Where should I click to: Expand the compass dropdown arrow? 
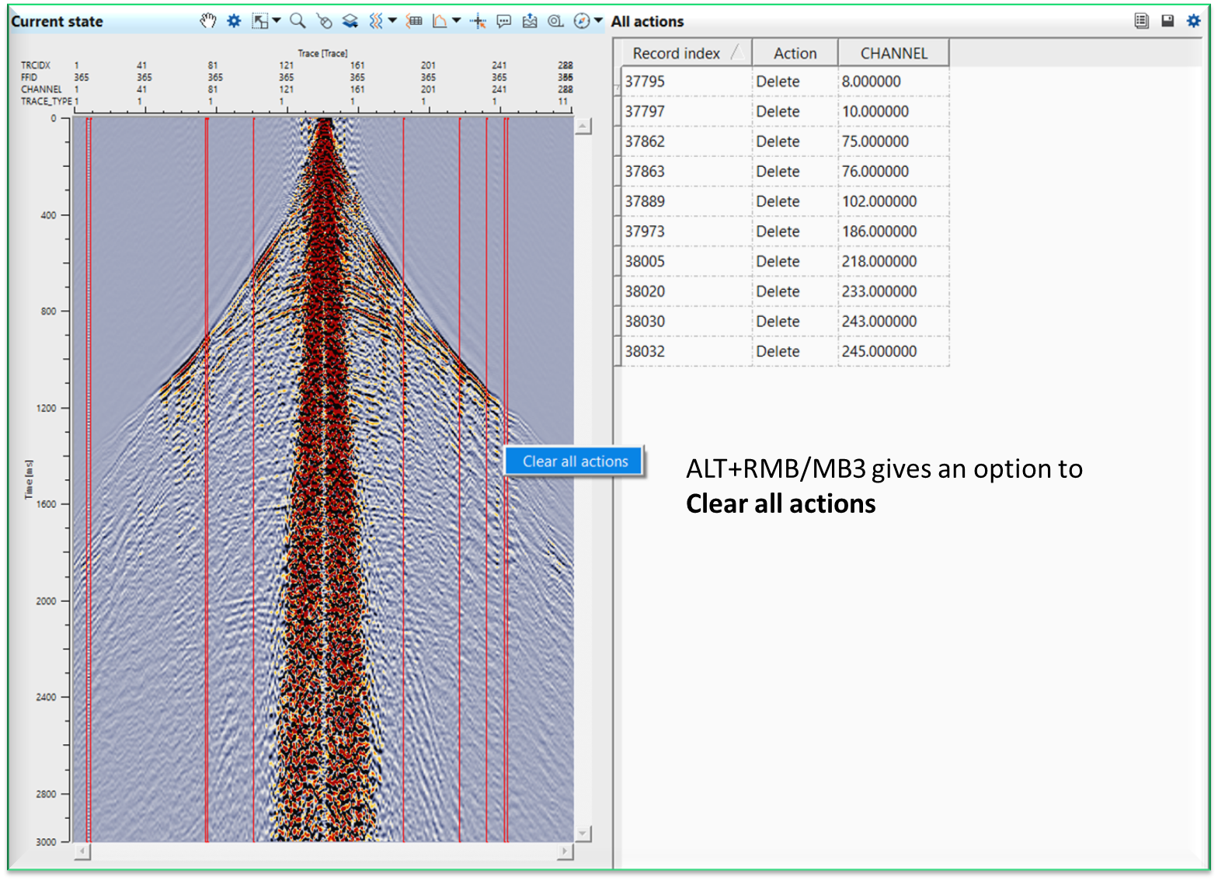[598, 21]
